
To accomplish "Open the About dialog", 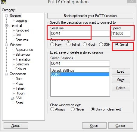I will point(16,126).
